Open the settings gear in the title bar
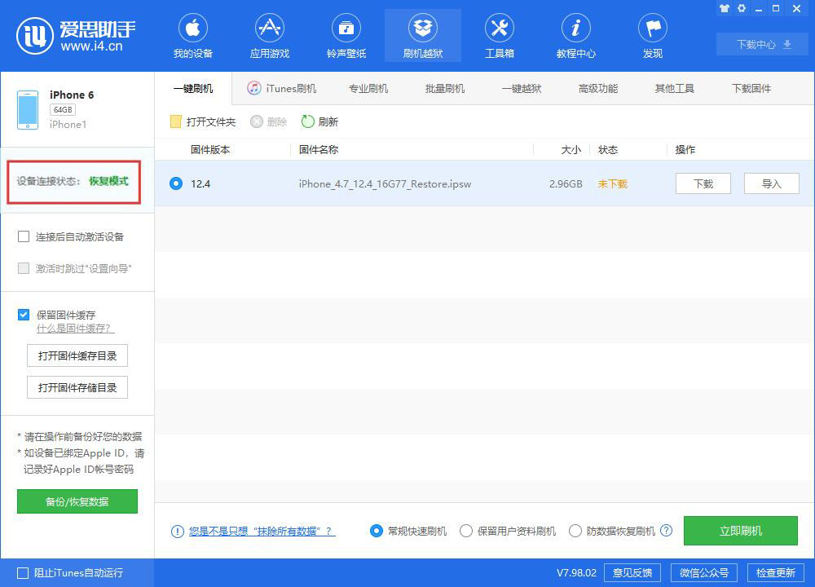Screen dimensions: 815x587 point(741,8)
